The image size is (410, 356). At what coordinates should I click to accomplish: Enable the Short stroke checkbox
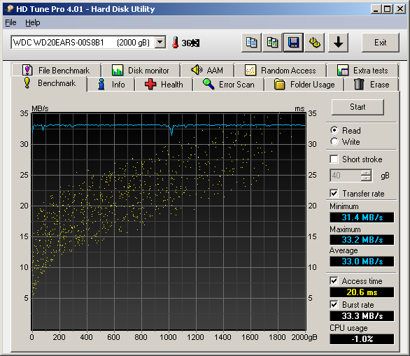334,159
